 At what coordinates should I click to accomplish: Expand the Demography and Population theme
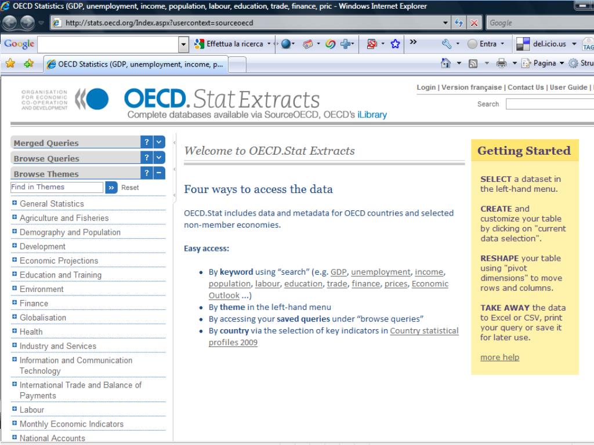click(x=15, y=231)
